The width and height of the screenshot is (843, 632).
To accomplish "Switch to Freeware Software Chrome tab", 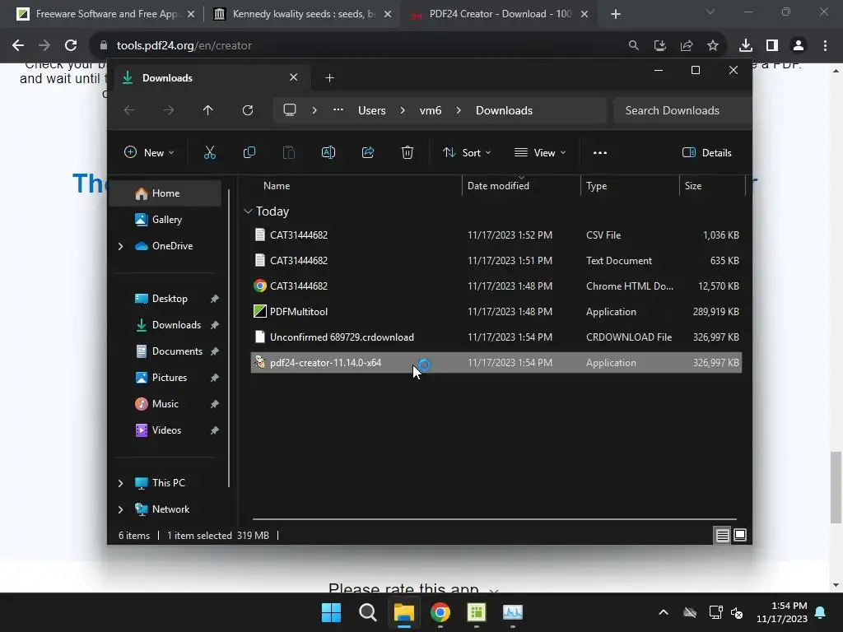I will [x=106, y=14].
